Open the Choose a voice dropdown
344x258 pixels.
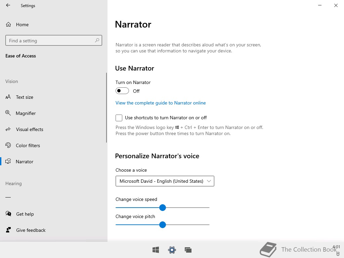[x=165, y=181]
